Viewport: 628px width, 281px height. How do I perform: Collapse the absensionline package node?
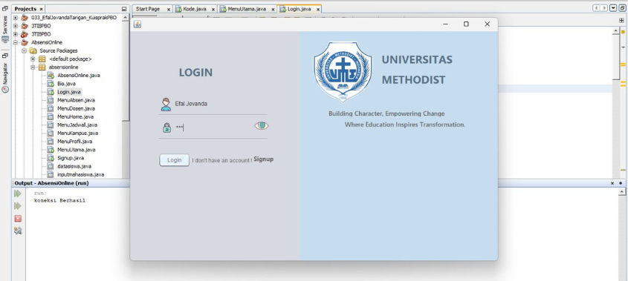point(33,67)
